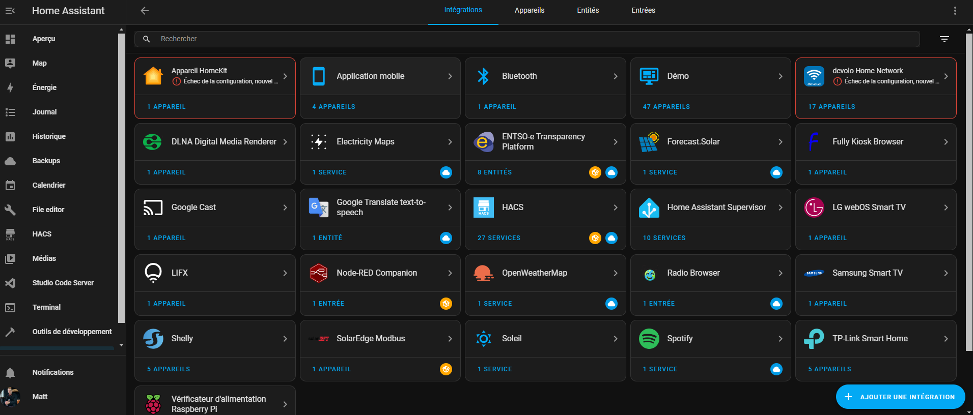
Task: Collapse the sidebar with the menu icon
Action: pyautogui.click(x=10, y=11)
